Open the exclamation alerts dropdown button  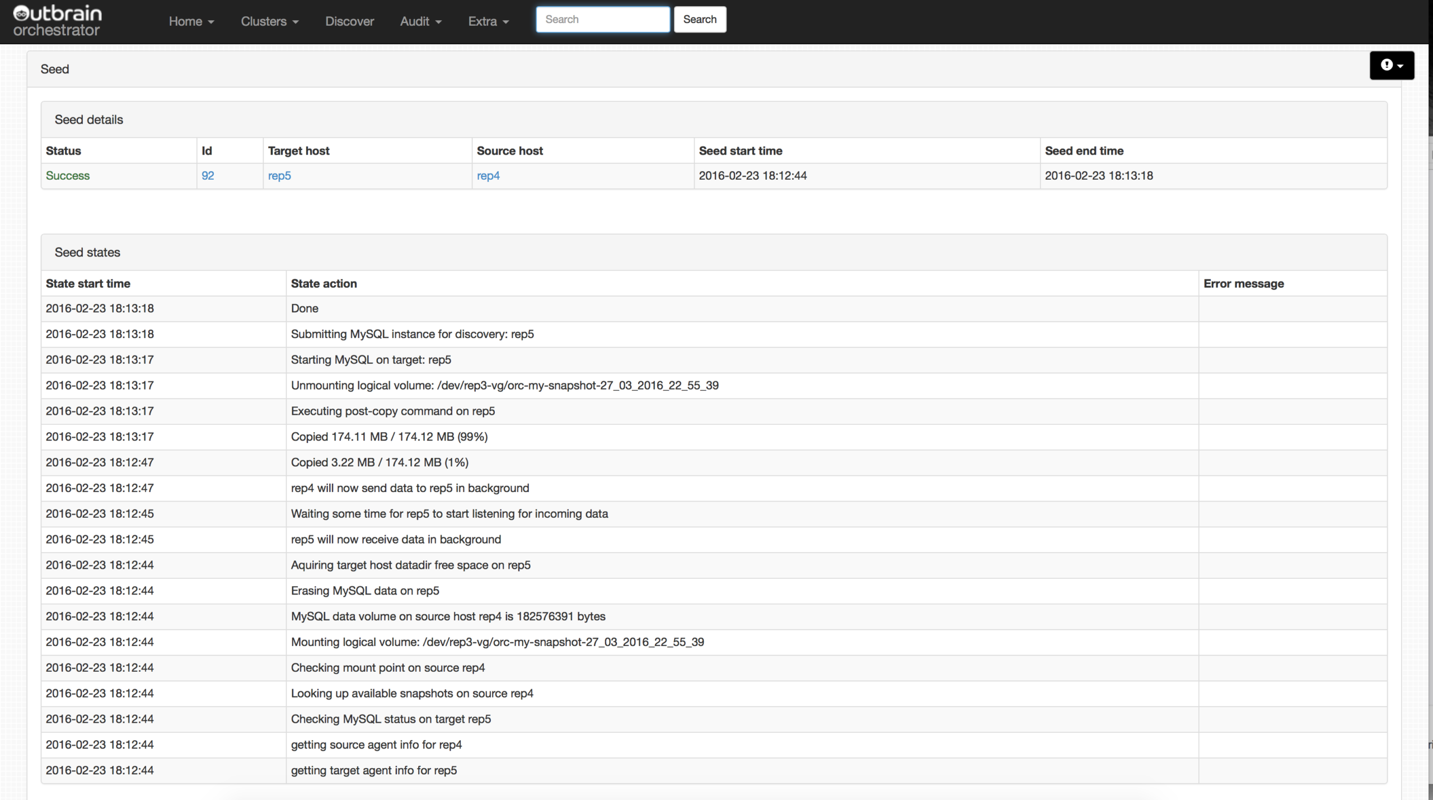[x=1391, y=66]
